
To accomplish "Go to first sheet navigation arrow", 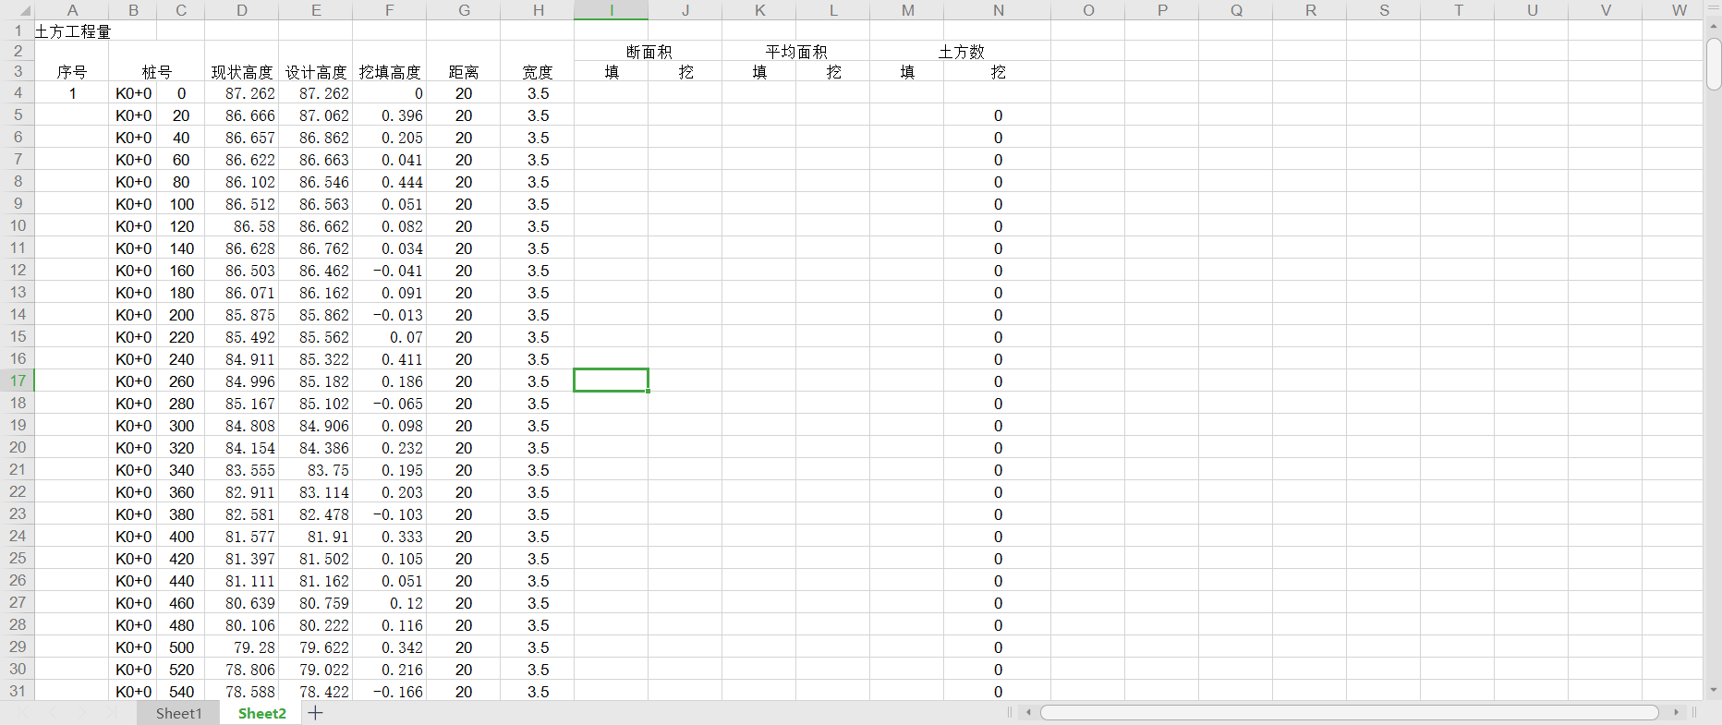I will (24, 713).
